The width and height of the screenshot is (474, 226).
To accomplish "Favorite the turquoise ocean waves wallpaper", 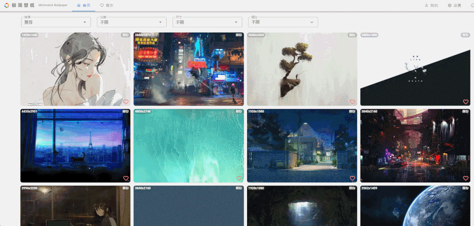I will (239, 178).
